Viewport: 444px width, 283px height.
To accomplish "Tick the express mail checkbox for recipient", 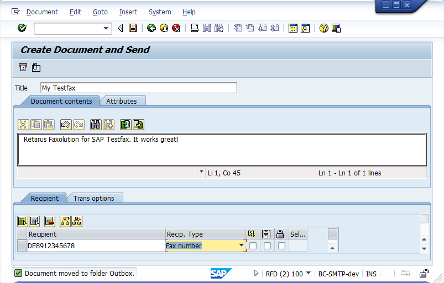I will point(253,246).
